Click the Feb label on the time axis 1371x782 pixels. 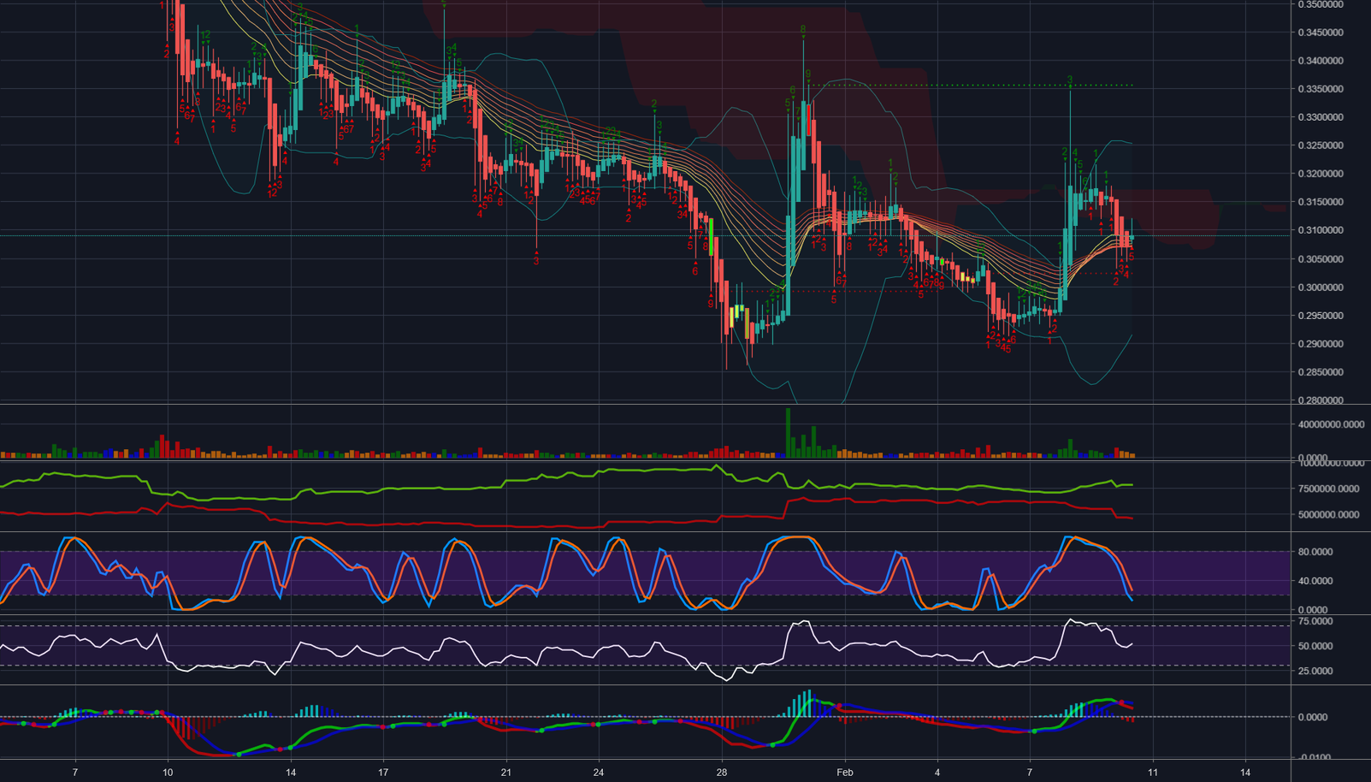tap(844, 771)
